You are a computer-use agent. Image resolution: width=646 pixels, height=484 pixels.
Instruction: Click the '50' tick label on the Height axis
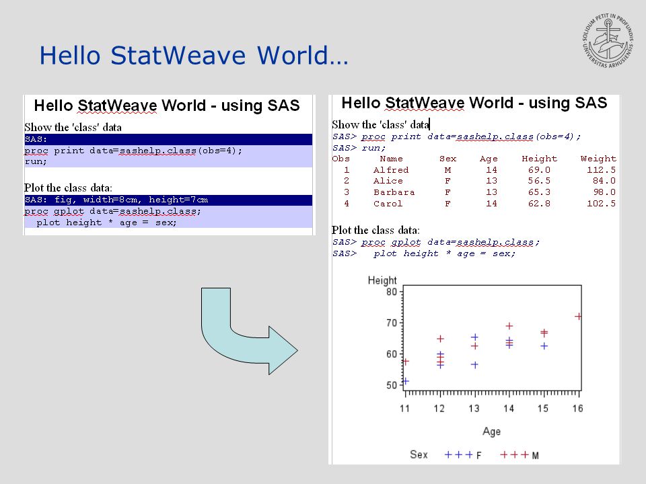coord(392,385)
